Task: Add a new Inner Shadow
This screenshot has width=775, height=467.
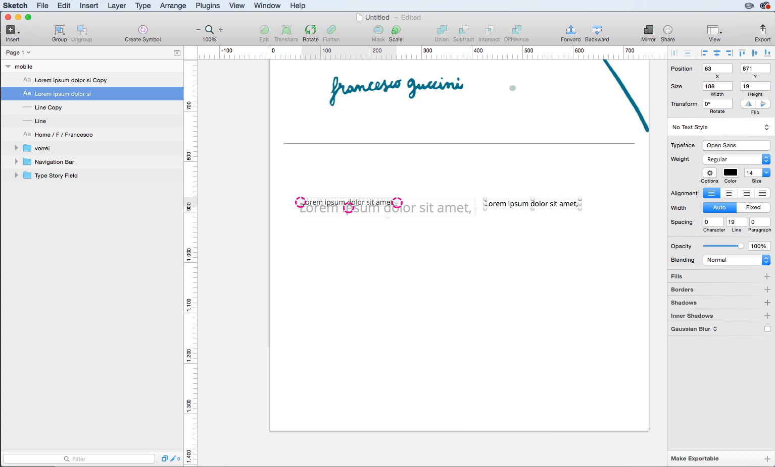Action: click(x=767, y=316)
